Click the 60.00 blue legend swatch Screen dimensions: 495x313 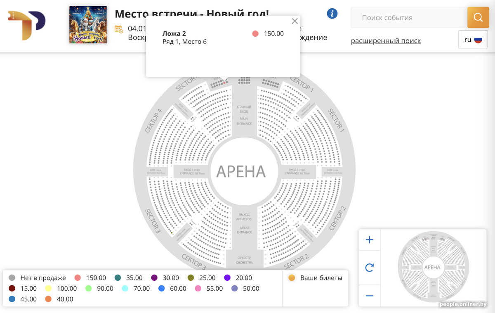click(161, 288)
